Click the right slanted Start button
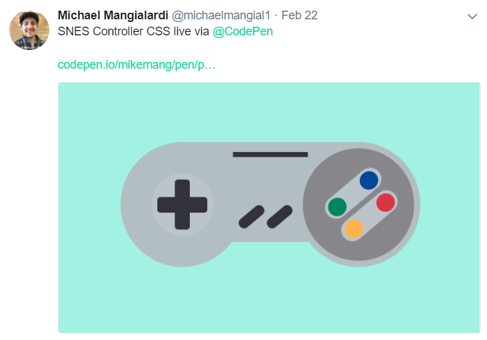The image size is (487, 340). click(279, 216)
